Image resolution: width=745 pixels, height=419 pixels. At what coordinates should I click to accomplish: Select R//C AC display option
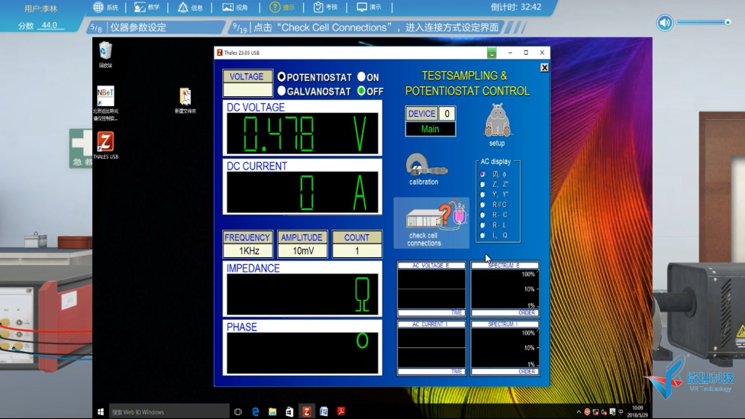click(482, 205)
